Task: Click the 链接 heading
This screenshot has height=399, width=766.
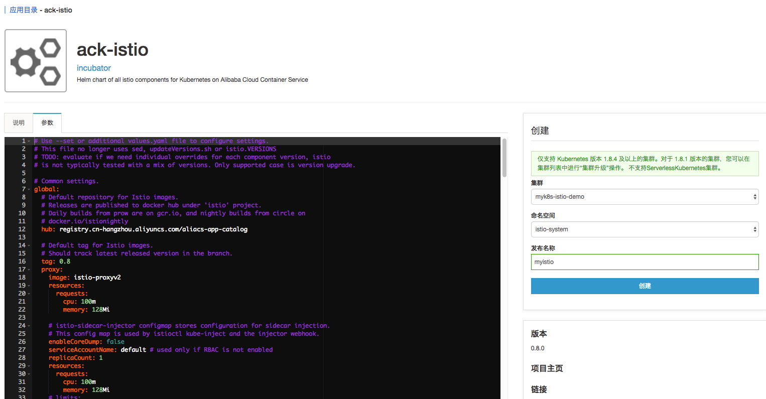Action: (x=539, y=389)
